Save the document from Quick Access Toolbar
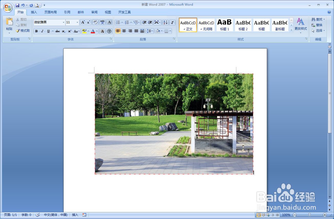Image resolution: width=334 pixels, height=219 pixels. tap(17, 5)
